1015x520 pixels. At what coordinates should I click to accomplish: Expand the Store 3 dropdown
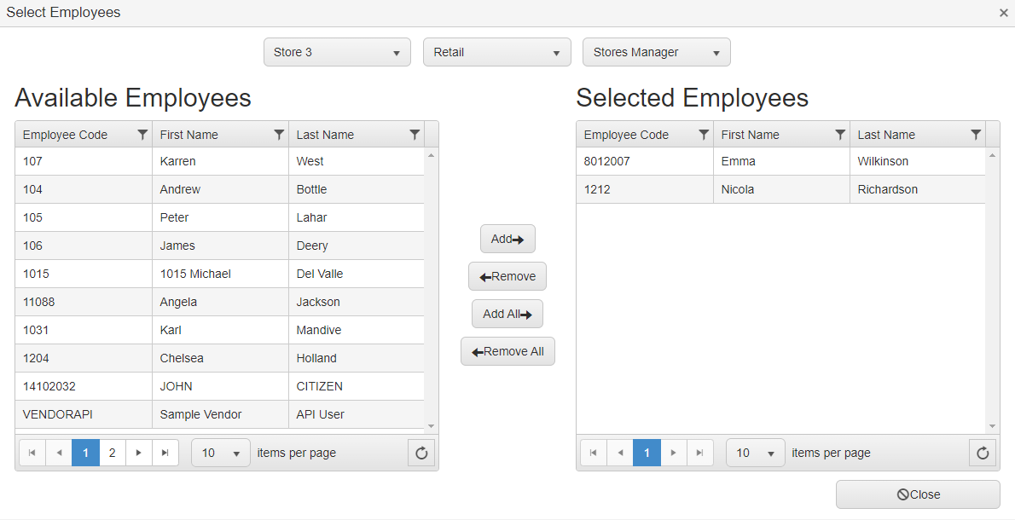(x=337, y=52)
